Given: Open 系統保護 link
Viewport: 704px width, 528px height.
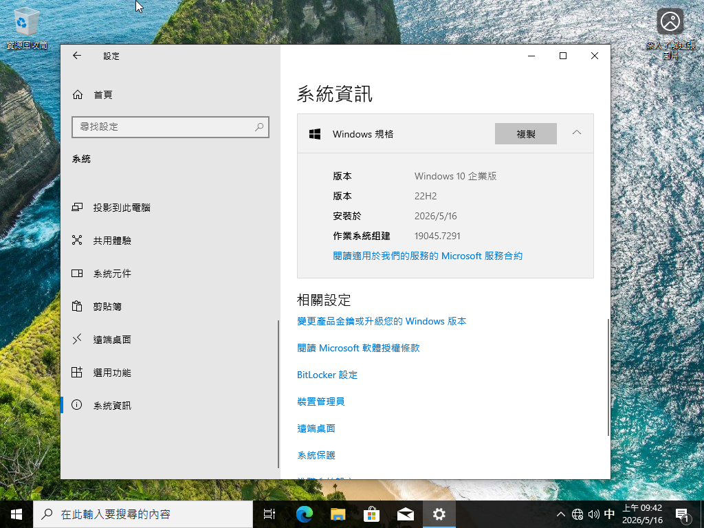Looking at the screenshot, I should point(316,455).
